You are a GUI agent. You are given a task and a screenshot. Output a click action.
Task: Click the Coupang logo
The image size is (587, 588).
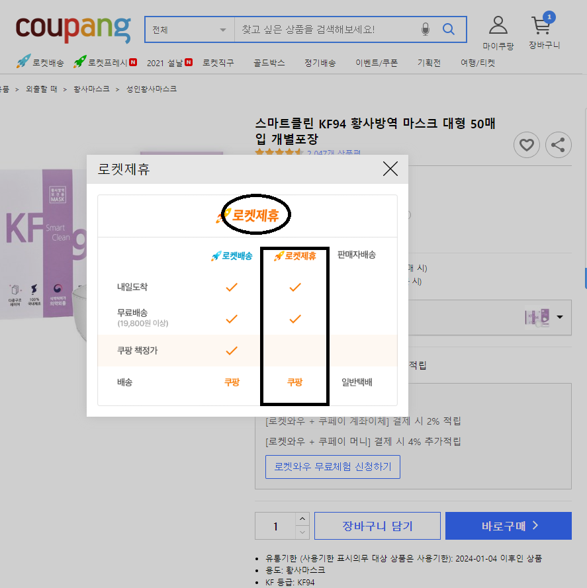(x=73, y=29)
